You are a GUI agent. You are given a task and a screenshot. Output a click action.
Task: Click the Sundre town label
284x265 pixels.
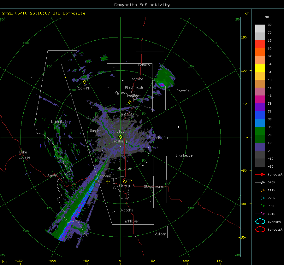96,130
